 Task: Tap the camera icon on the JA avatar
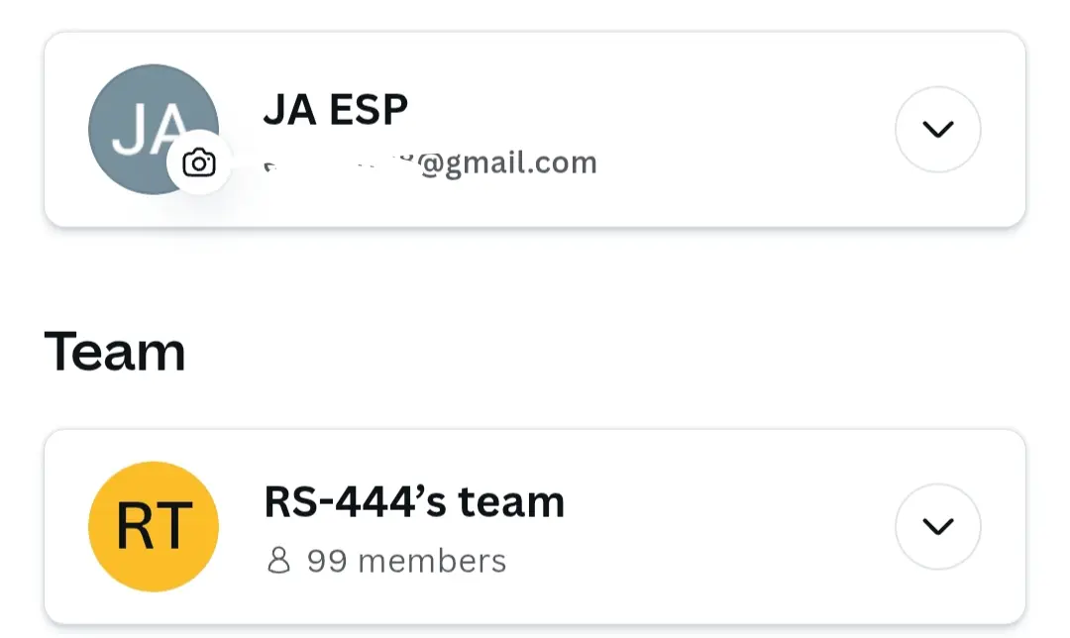[199, 162]
